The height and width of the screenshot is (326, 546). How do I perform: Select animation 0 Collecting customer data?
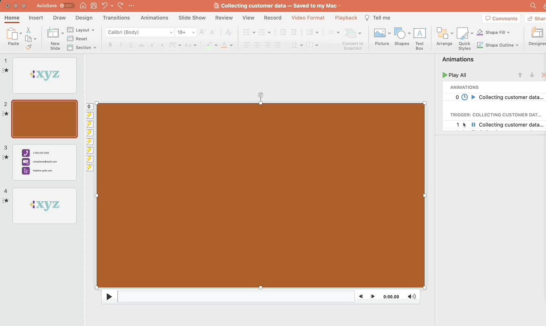[494, 97]
